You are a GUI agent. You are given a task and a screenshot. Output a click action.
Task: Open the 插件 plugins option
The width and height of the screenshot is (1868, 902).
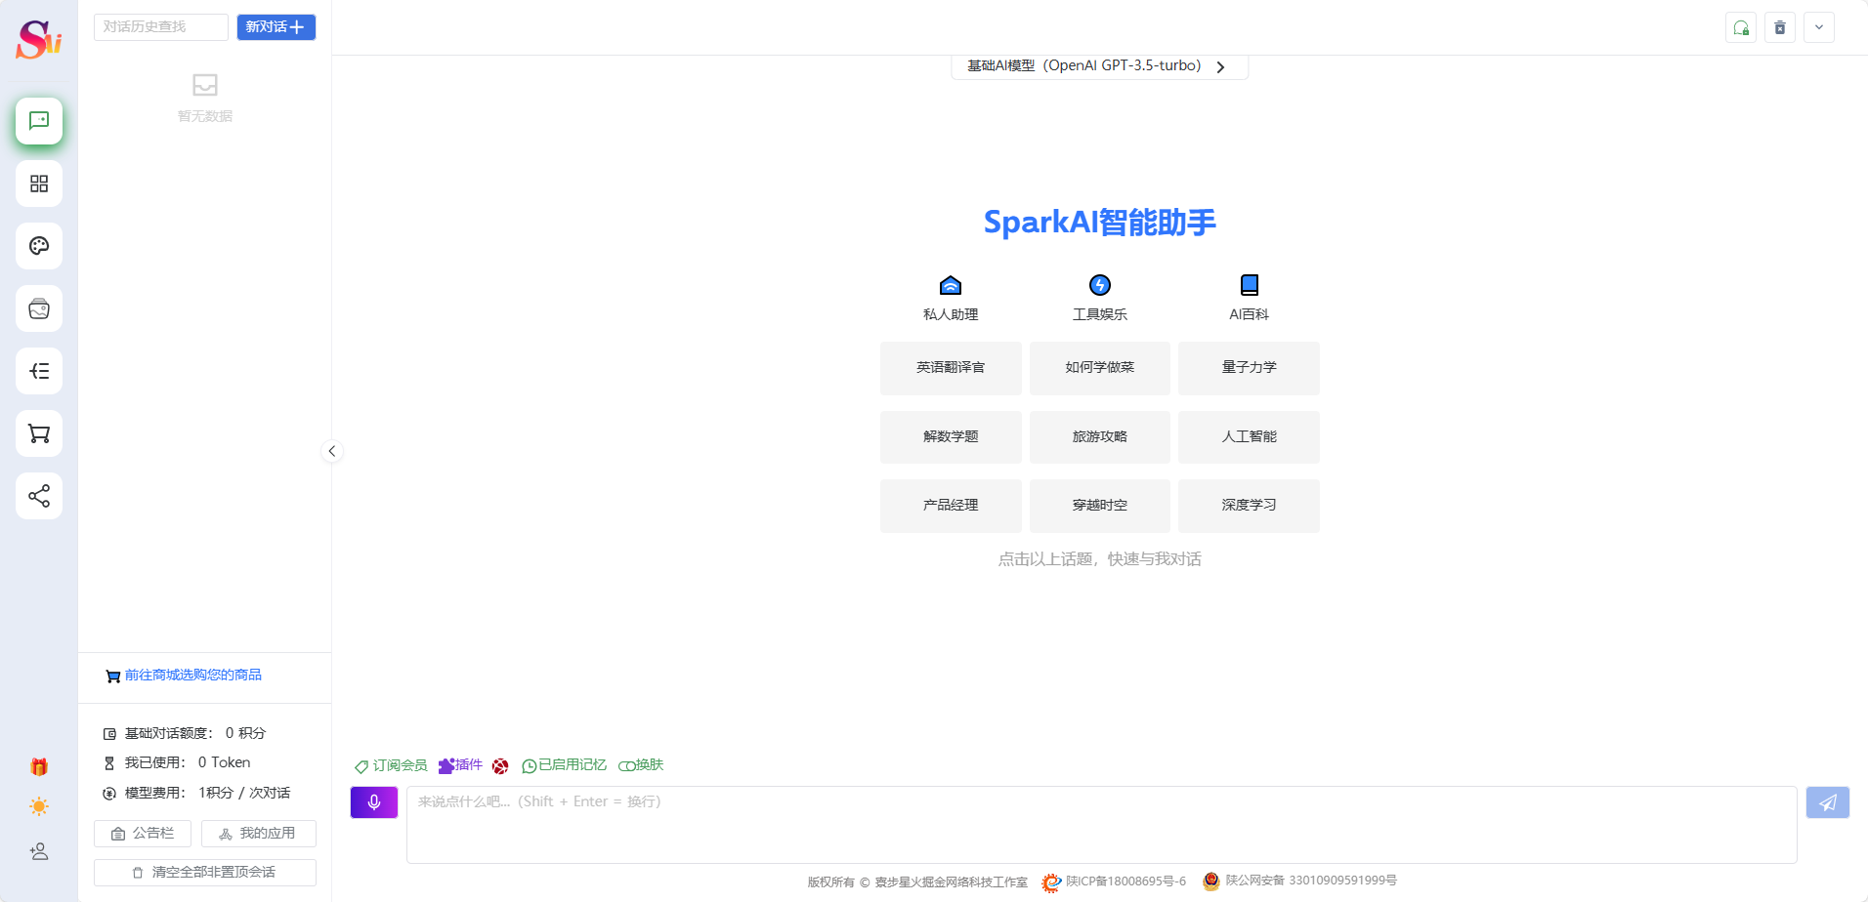coord(460,765)
